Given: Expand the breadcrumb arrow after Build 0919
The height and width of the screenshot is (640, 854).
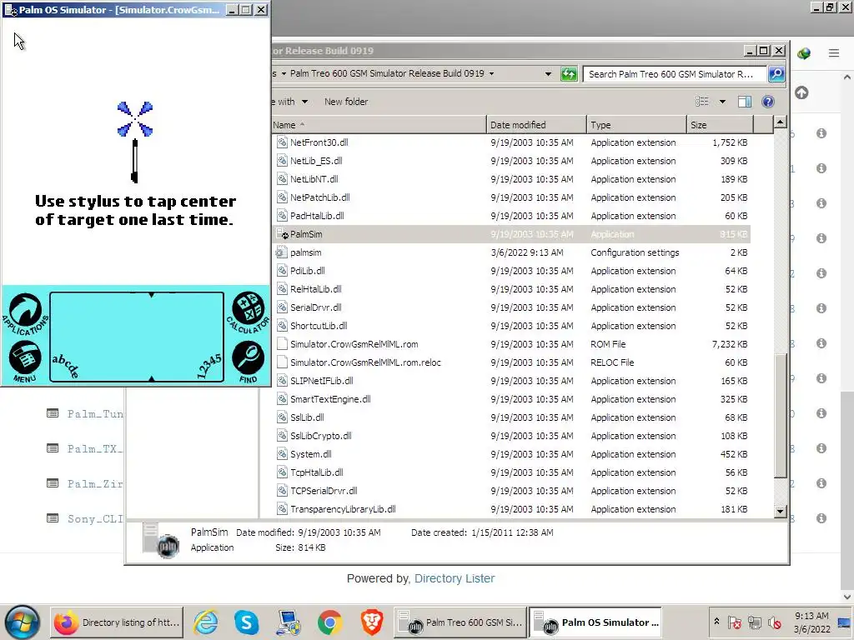Looking at the screenshot, I should 491,73.
